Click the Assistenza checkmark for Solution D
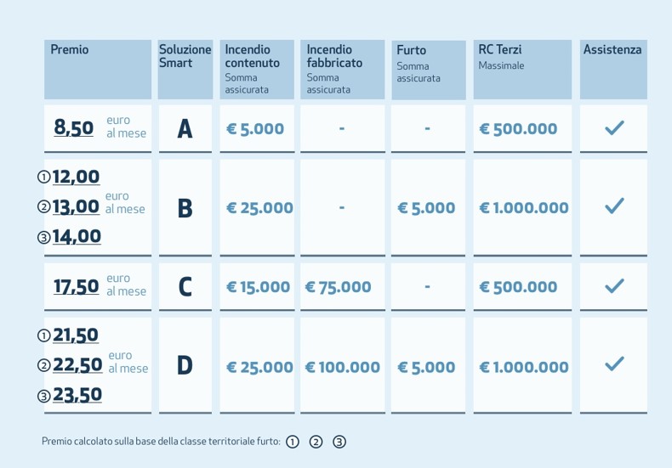 [614, 364]
